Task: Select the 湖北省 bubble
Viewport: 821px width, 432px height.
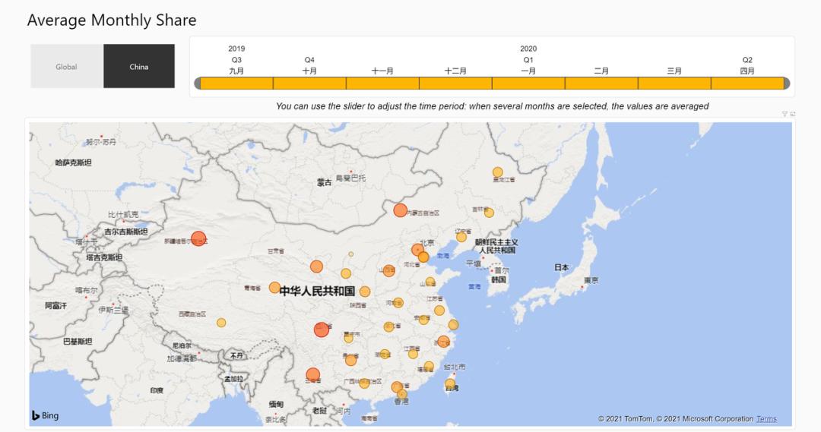Action: point(388,326)
